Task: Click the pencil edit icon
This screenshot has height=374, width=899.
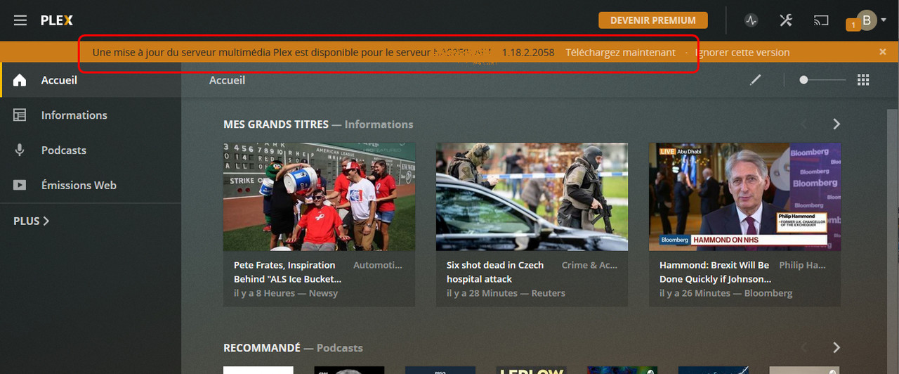Action: (756, 80)
